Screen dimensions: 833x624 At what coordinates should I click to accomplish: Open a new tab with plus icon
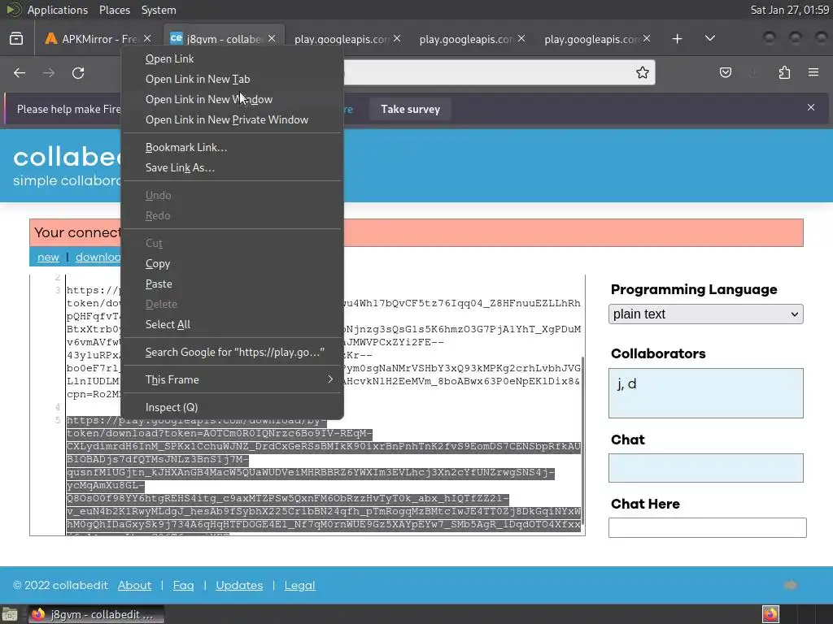(x=677, y=39)
